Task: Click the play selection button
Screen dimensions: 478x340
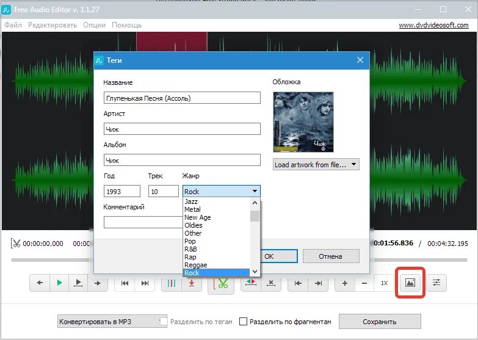Action: click(78, 283)
